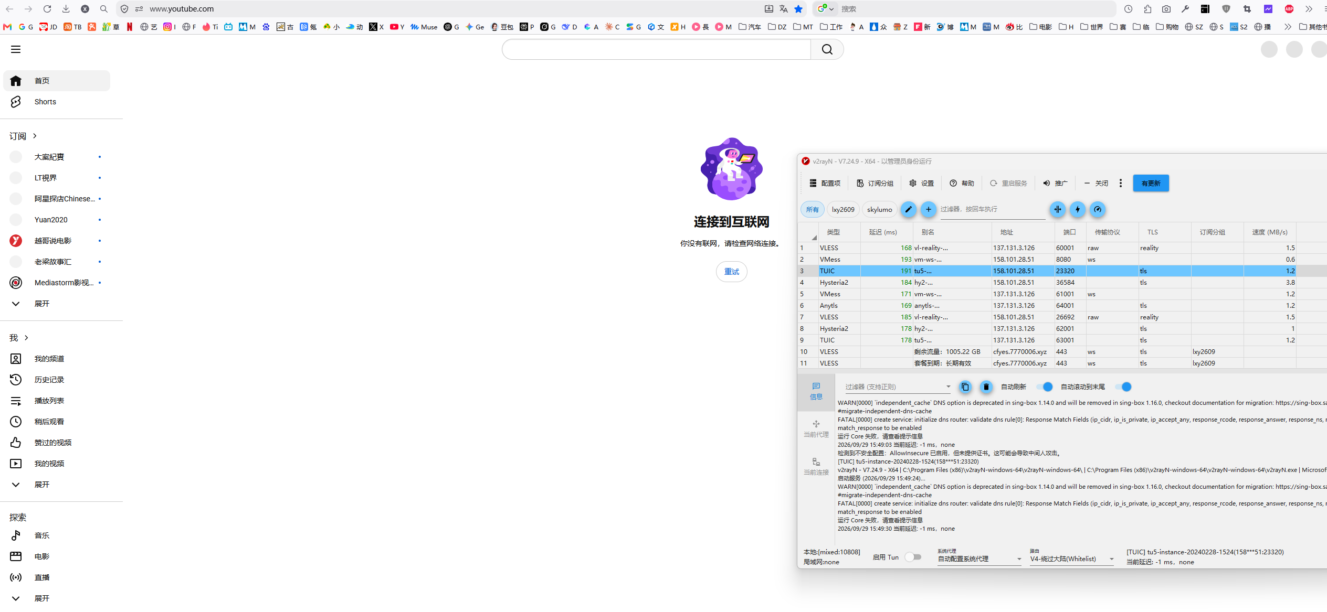Click 关闭 in the v2rayN toolbar
1327x612 pixels.
pyautogui.click(x=1096, y=183)
